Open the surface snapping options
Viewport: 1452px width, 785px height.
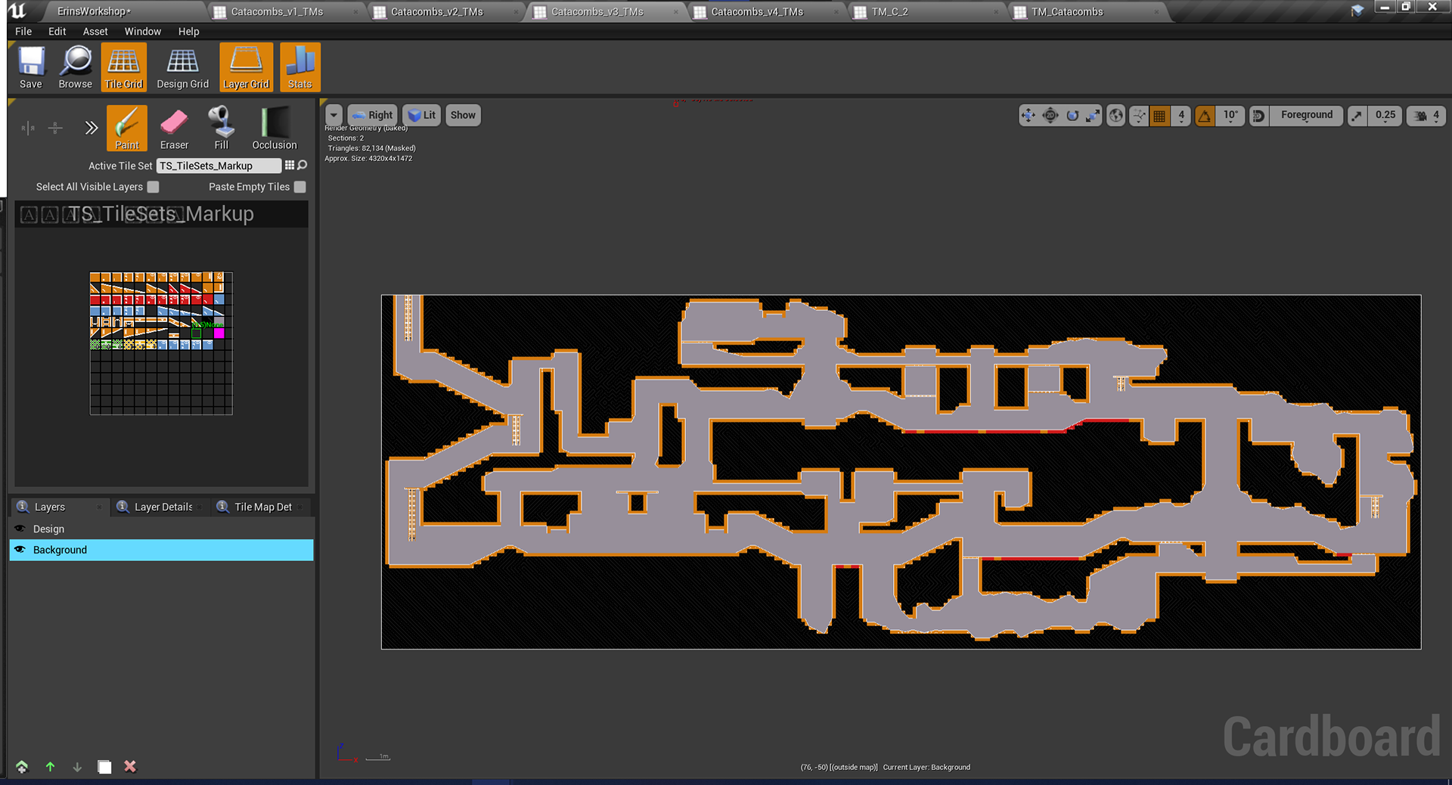pyautogui.click(x=1138, y=116)
